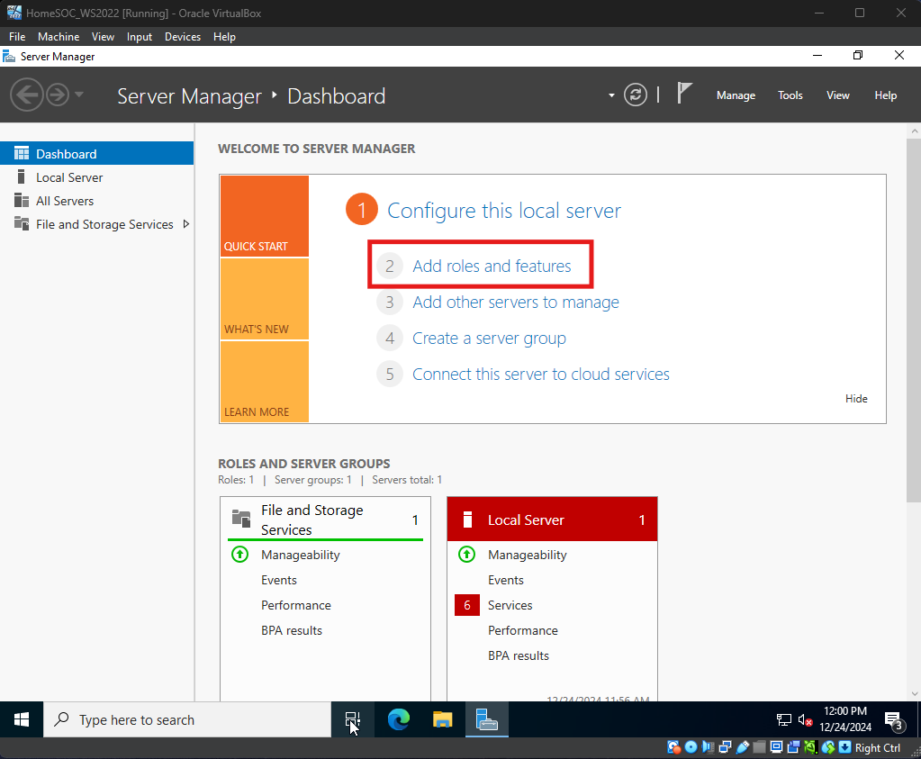Click Add roles and features link
This screenshot has width=921, height=759.
[x=492, y=266]
